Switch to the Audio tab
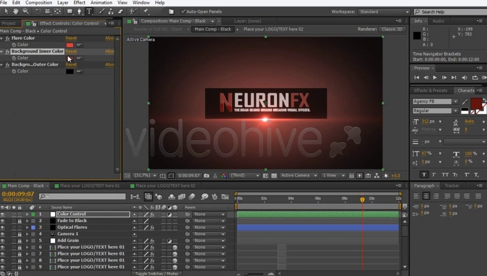The image size is (487, 276). pyautogui.click(x=438, y=21)
